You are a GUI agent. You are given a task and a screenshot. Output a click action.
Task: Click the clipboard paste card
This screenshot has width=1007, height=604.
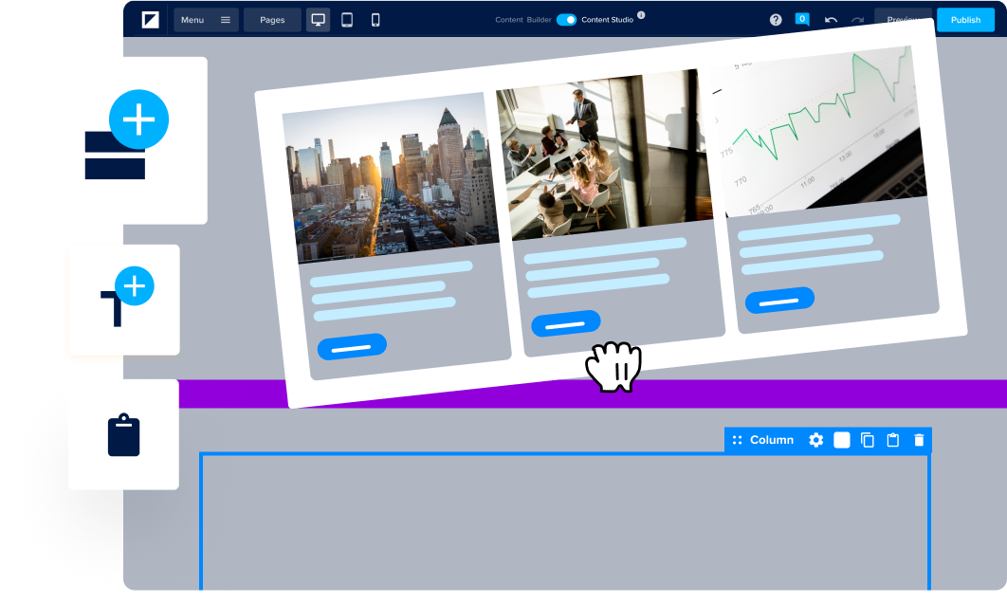coord(123,434)
